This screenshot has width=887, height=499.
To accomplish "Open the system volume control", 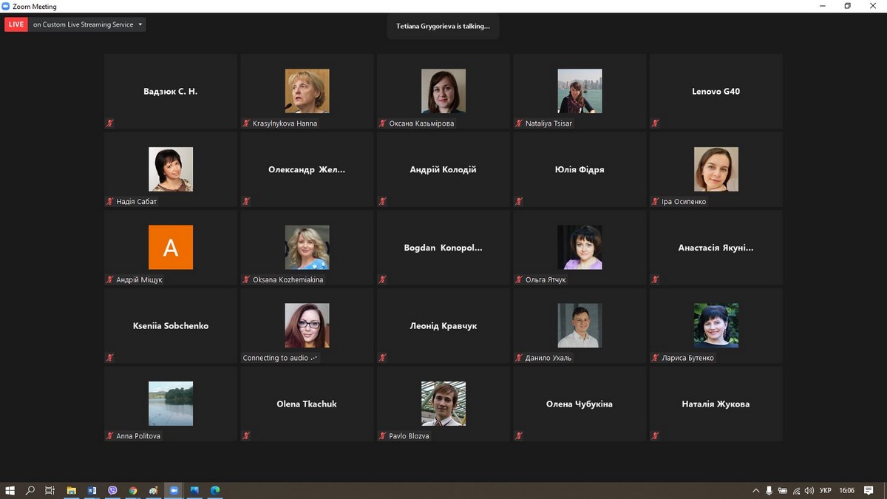I will tap(809, 490).
